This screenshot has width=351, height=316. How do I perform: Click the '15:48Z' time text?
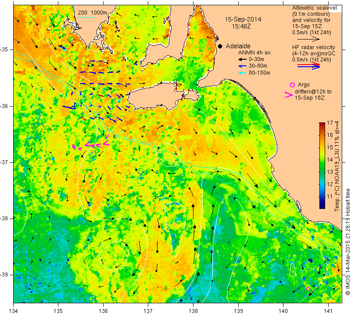pos(241,26)
